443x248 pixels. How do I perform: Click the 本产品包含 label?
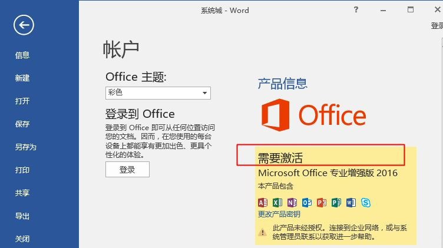click(x=276, y=186)
